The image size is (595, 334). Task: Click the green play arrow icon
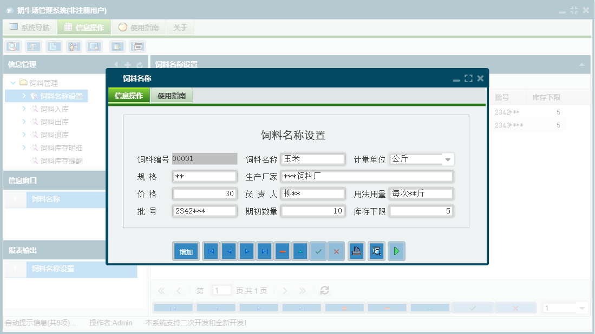coord(396,251)
